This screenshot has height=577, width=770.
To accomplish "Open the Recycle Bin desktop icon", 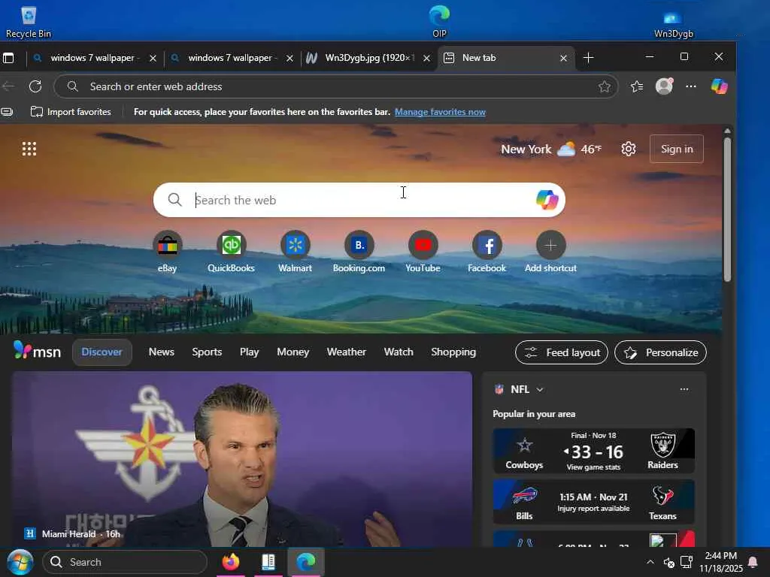I will 29,22.
